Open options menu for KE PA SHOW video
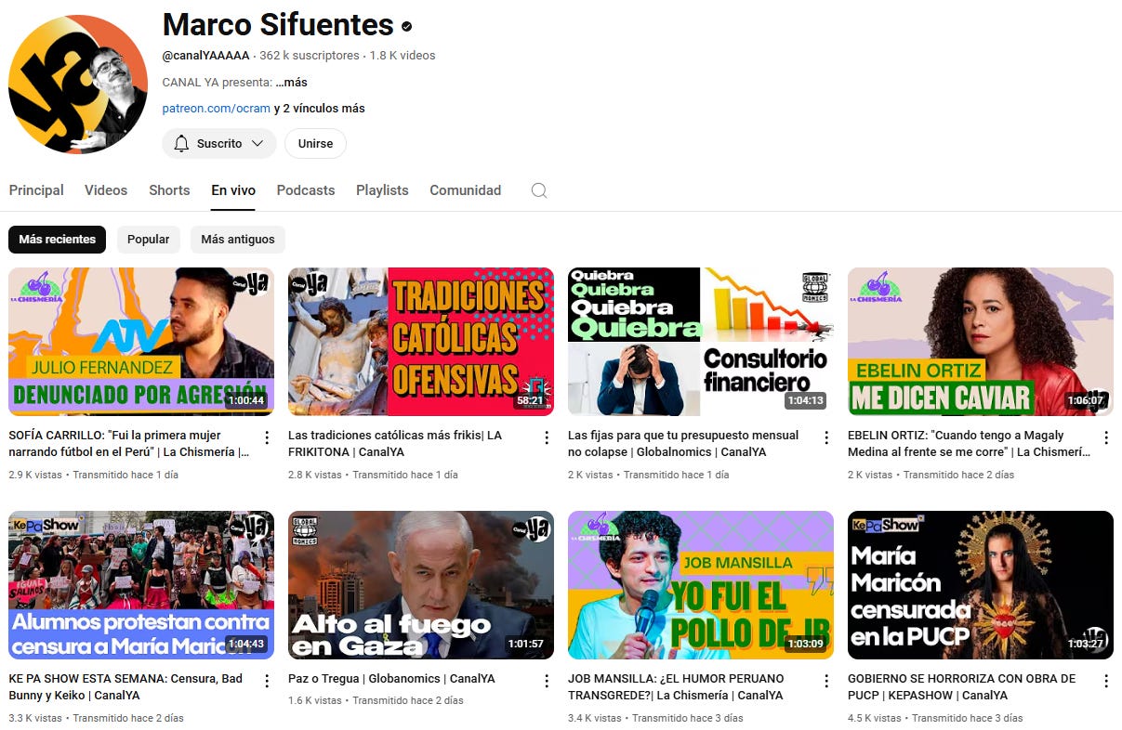Viewport: 1122px width, 730px height. (x=267, y=681)
